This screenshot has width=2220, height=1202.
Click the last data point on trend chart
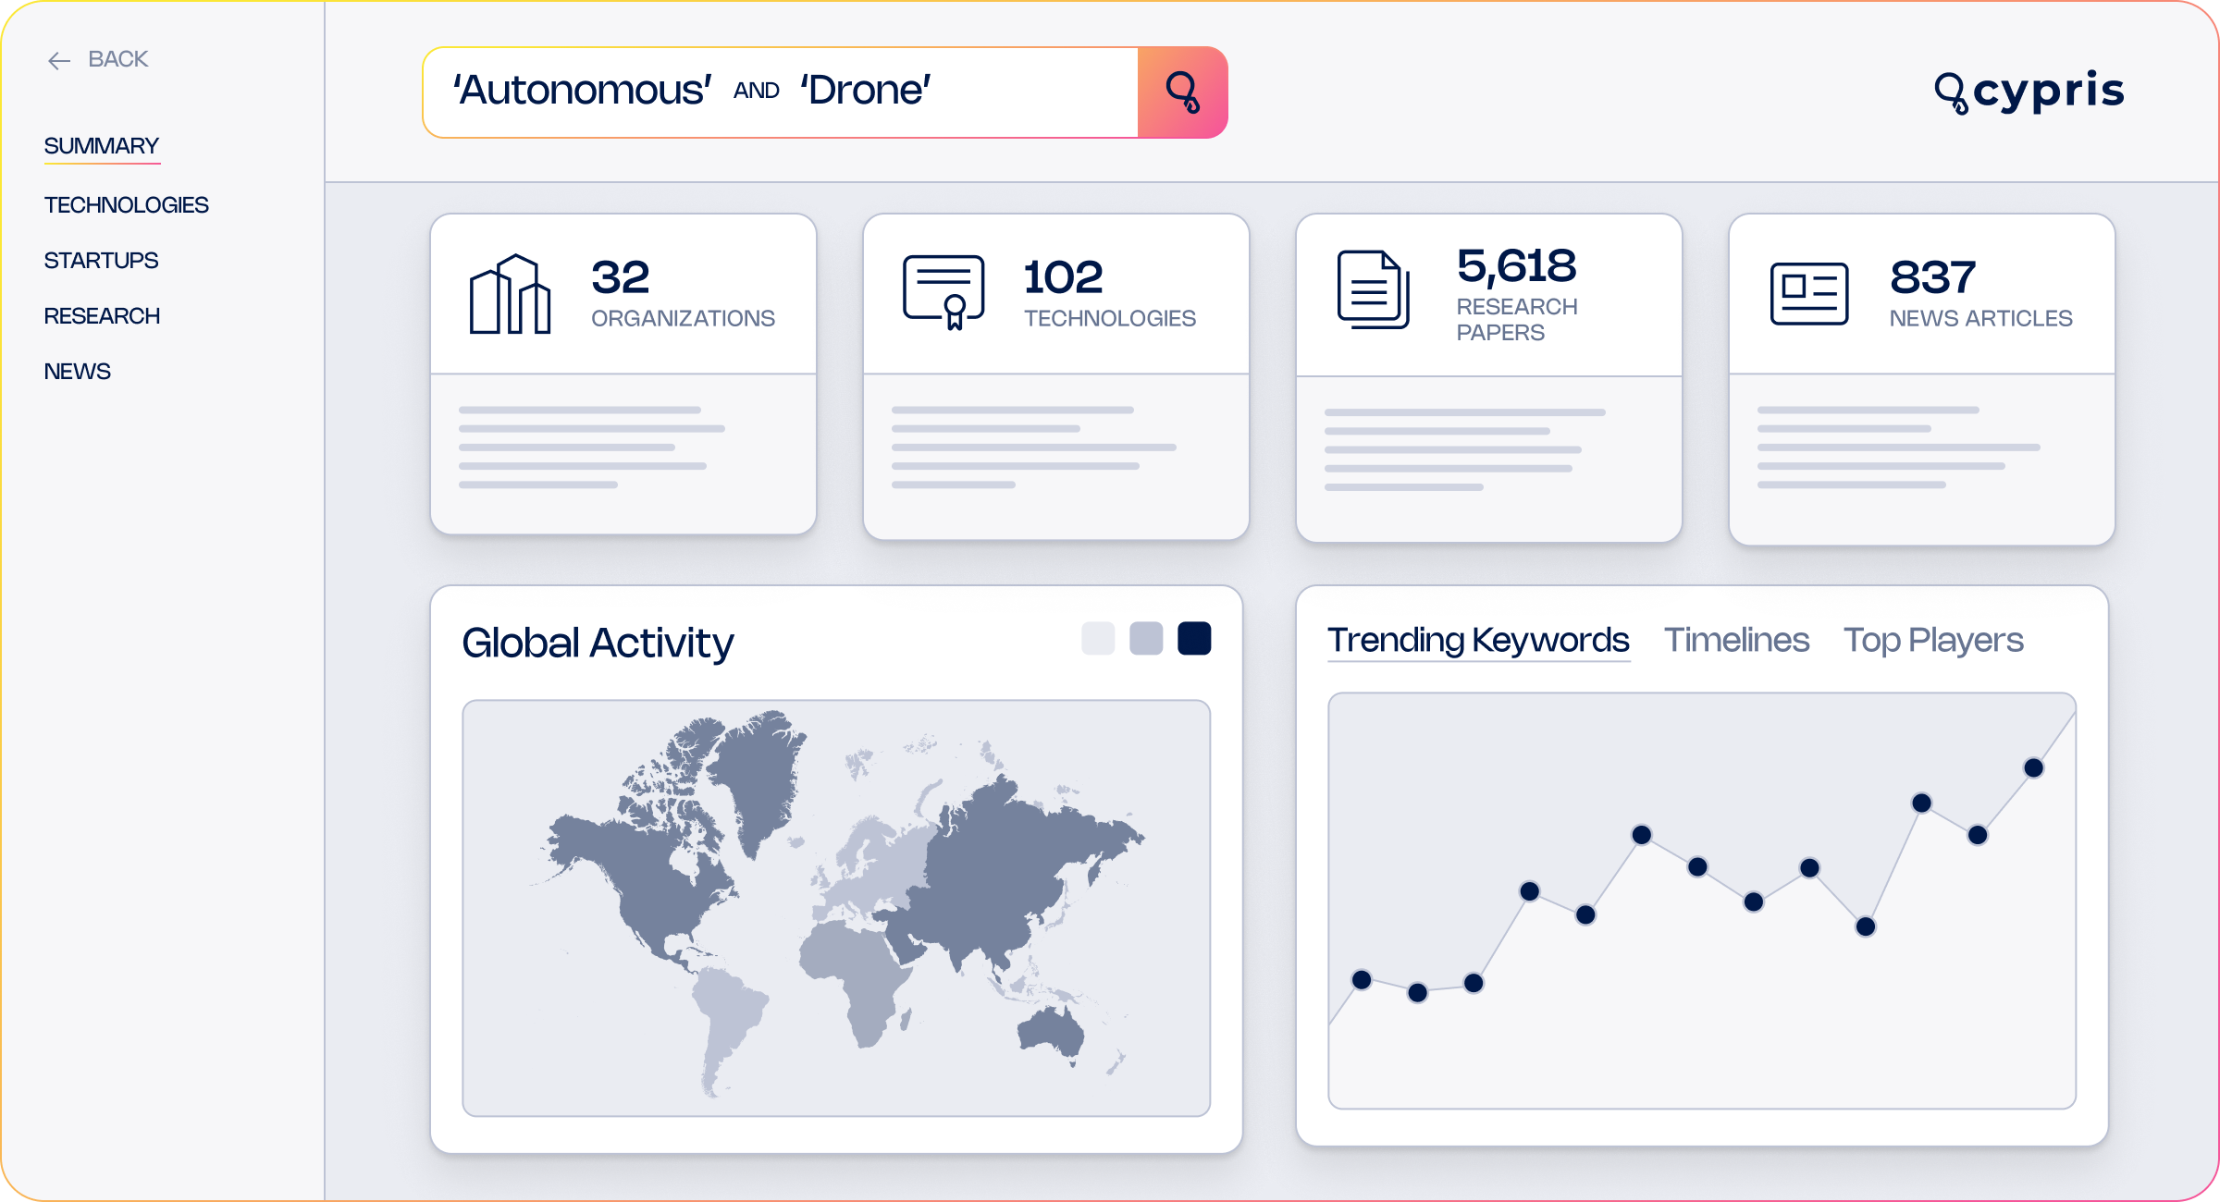pyautogui.click(x=2033, y=767)
